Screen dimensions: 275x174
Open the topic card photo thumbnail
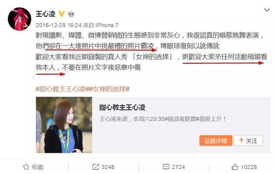(x=64, y=125)
